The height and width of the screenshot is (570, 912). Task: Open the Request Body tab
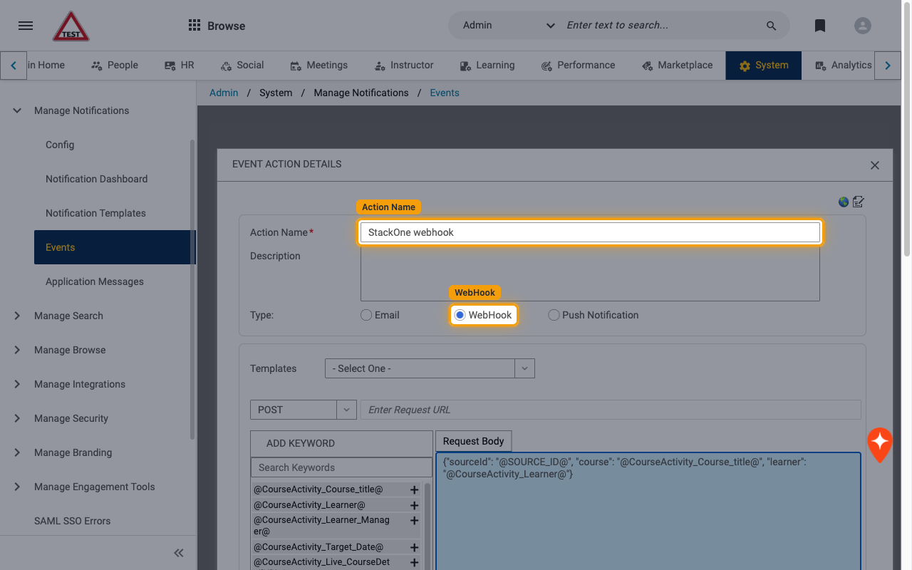473,441
